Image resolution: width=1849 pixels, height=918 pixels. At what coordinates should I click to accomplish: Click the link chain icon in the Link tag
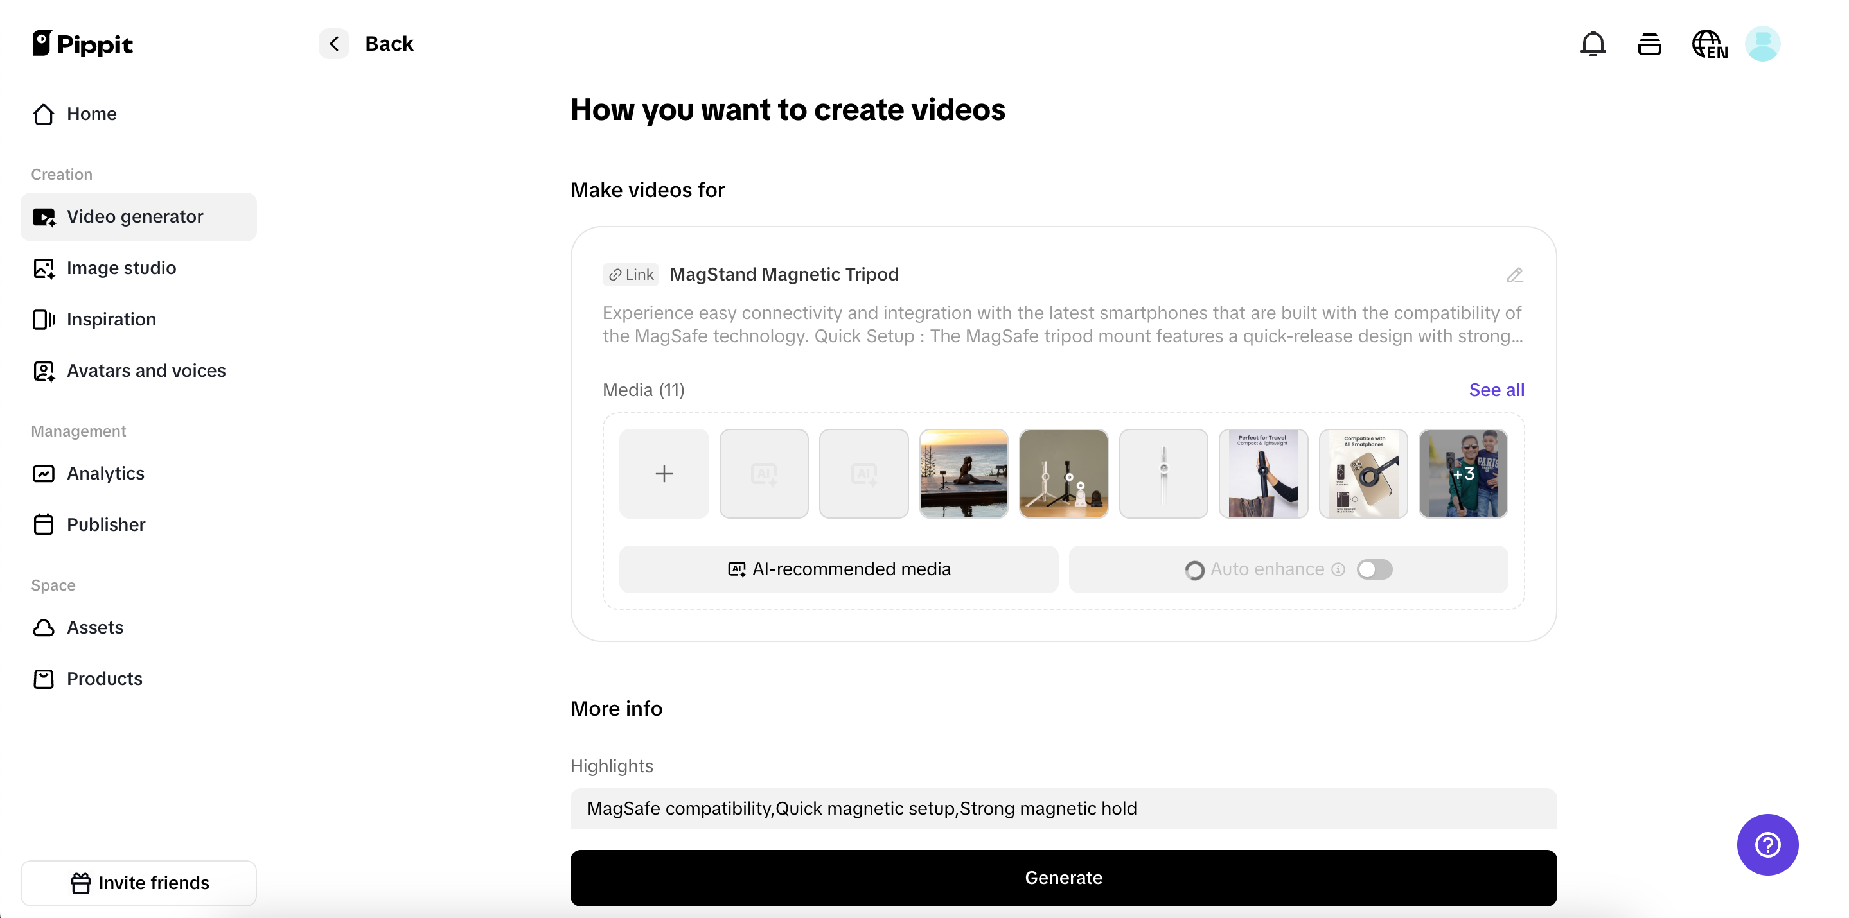(615, 275)
